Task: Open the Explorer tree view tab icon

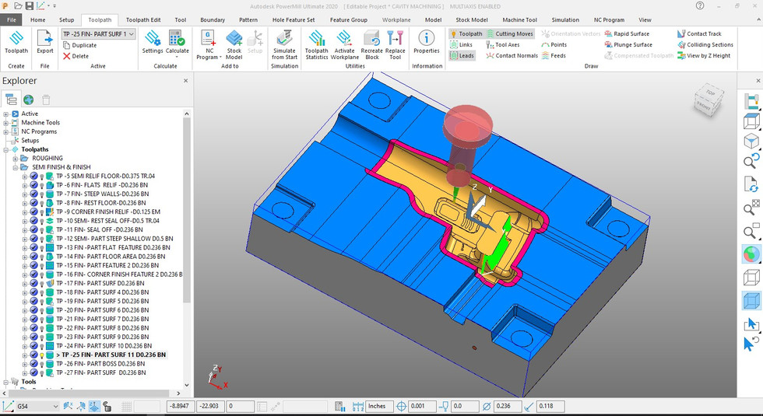Action: click(x=11, y=100)
